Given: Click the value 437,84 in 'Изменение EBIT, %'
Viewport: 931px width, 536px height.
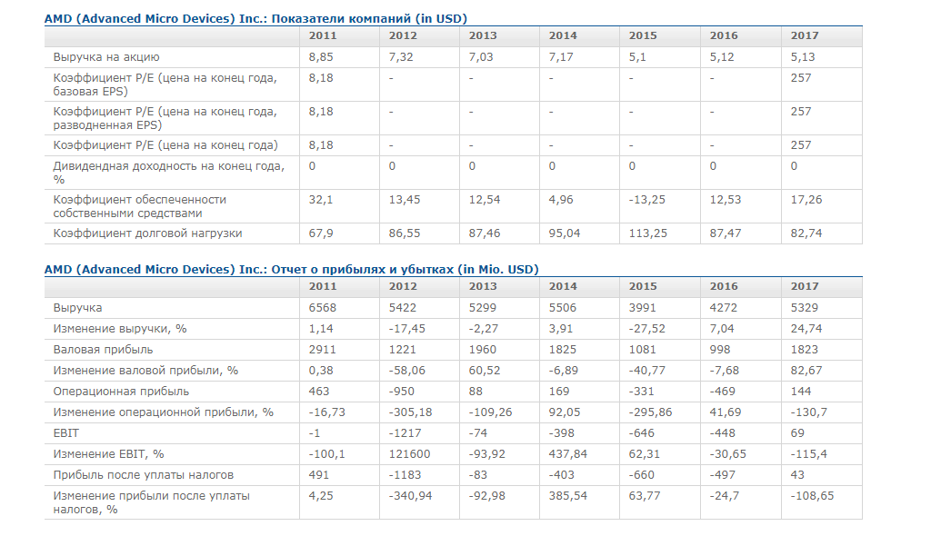Looking at the screenshot, I should (x=568, y=454).
